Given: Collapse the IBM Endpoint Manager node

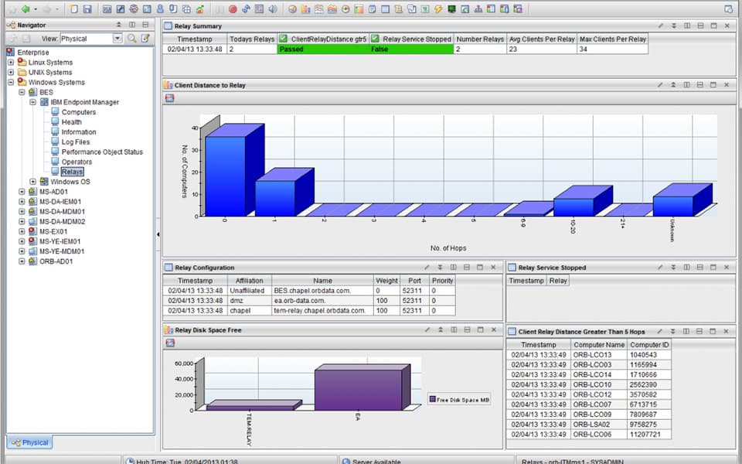Looking at the screenshot, I should [x=32, y=102].
